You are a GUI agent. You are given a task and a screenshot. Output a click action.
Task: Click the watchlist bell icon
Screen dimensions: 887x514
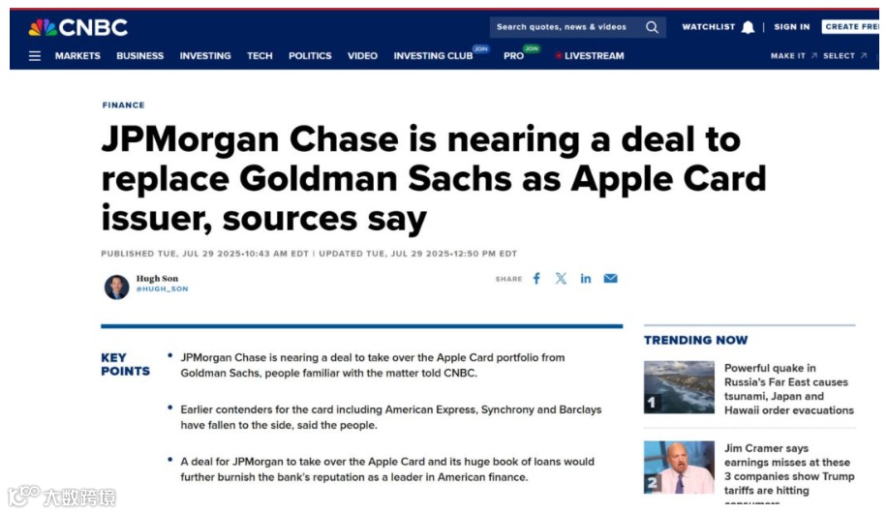point(748,27)
